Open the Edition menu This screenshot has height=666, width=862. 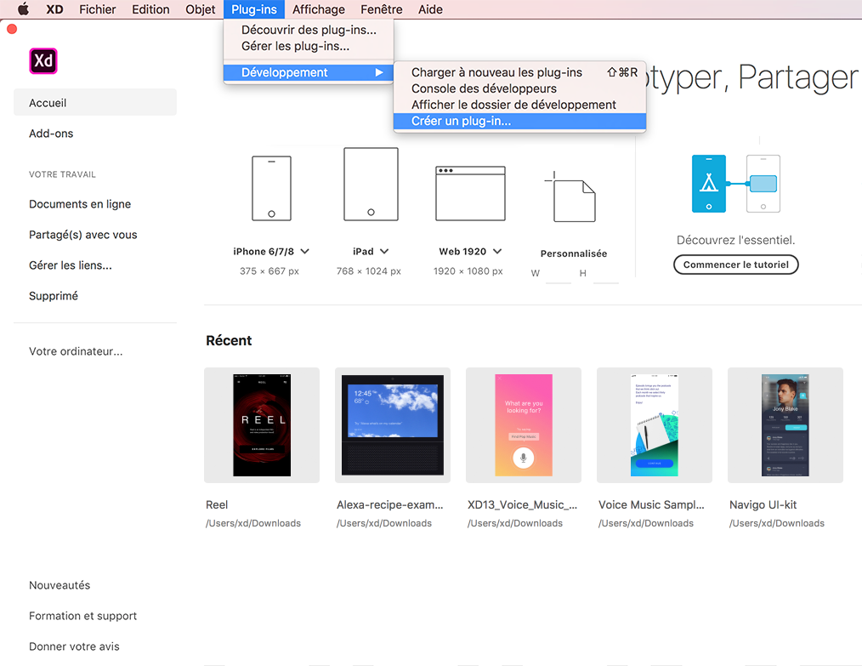150,9
